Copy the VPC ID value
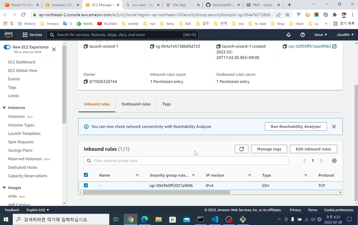Screen dimensions: 358x225 pos(285,46)
